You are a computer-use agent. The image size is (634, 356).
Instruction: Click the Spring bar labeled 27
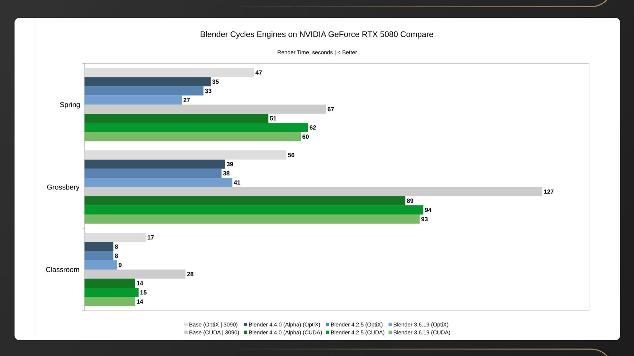pos(133,100)
